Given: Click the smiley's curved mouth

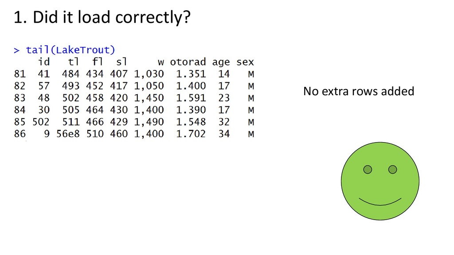Looking at the screenshot, I should [380, 202].
